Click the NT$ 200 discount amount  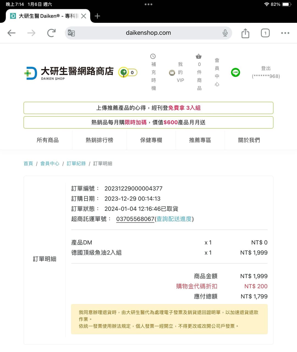[x=256, y=286]
